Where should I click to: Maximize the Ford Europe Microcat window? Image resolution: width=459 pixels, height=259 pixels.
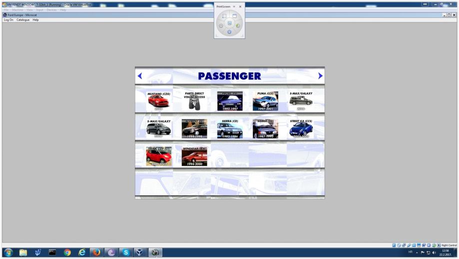pyautogui.click(x=449, y=15)
